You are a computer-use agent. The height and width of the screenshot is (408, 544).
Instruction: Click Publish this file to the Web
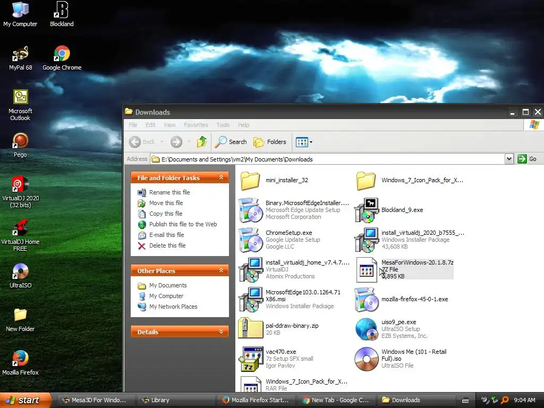click(183, 224)
